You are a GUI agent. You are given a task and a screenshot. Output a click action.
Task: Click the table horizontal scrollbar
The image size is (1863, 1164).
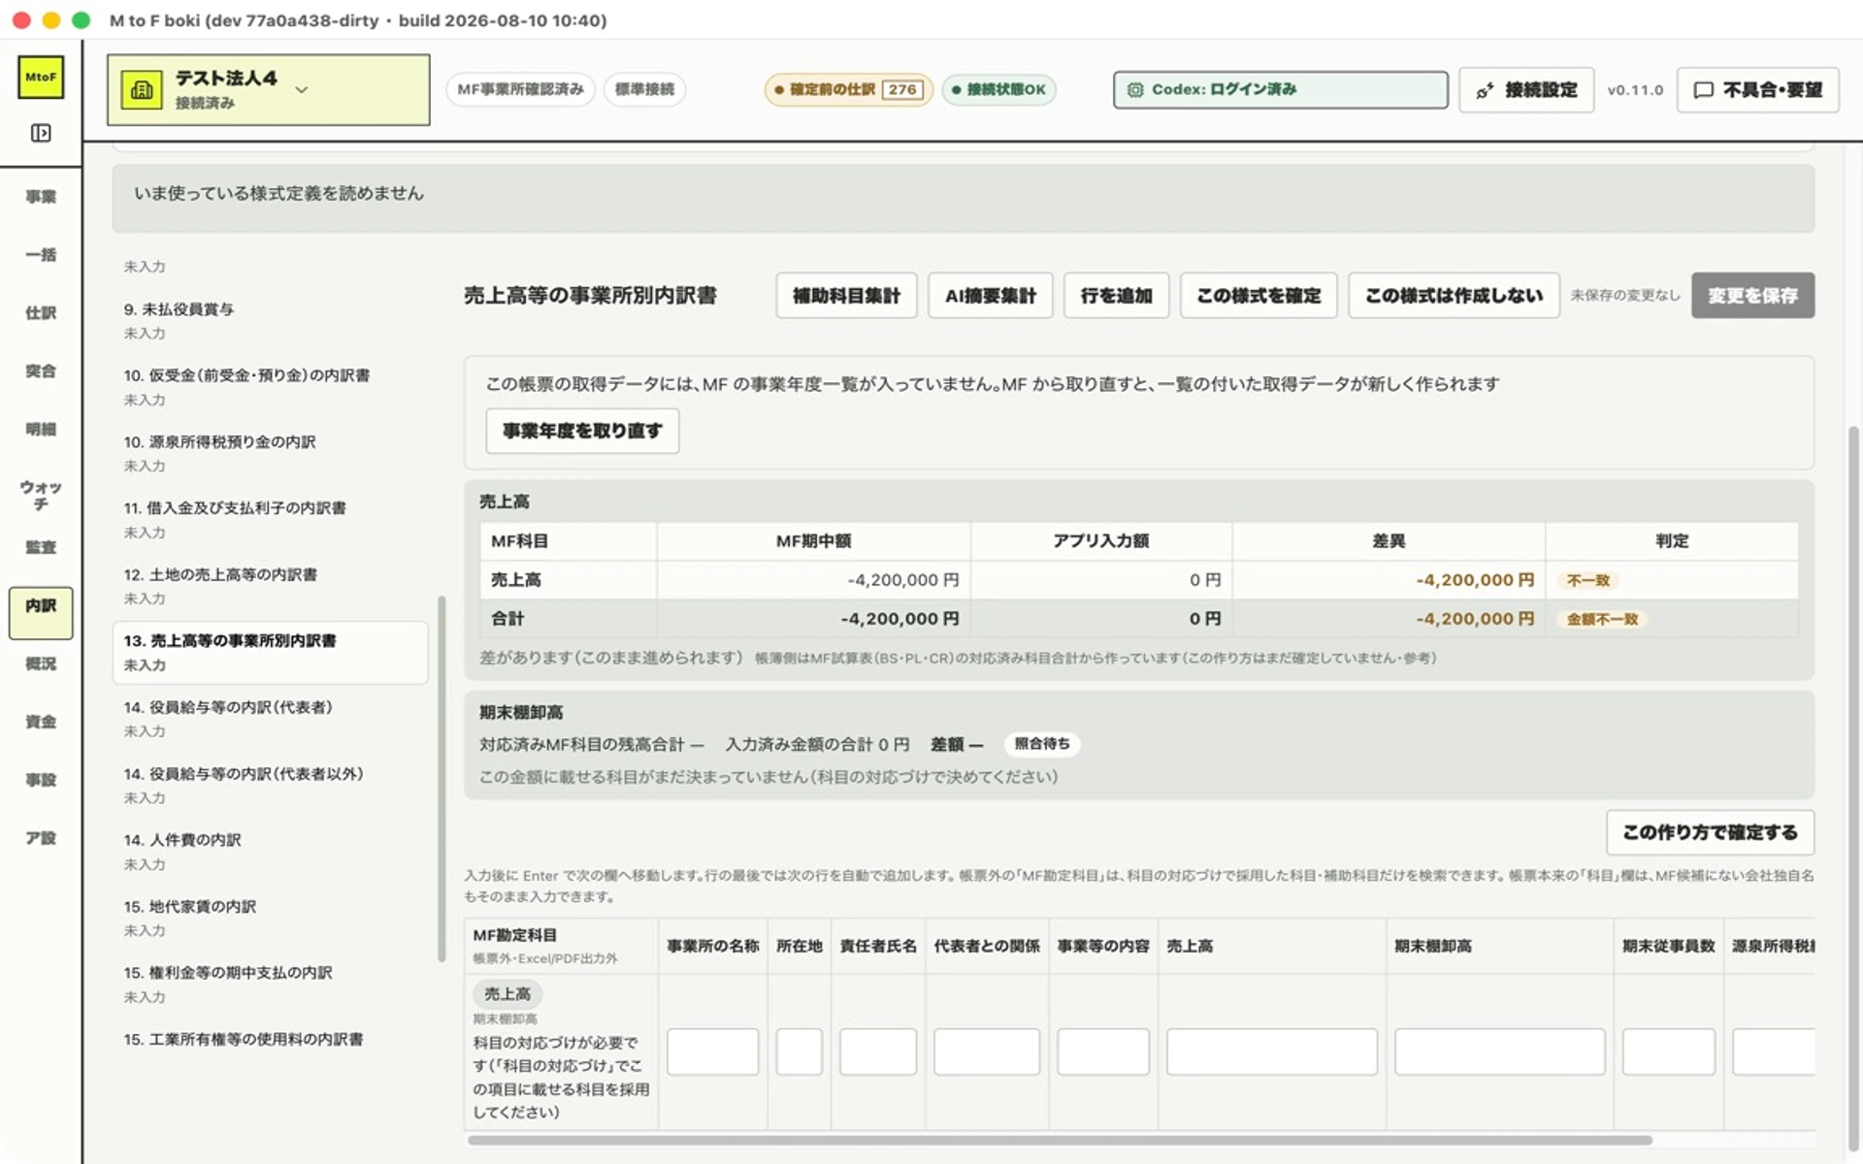pos(1060,1141)
